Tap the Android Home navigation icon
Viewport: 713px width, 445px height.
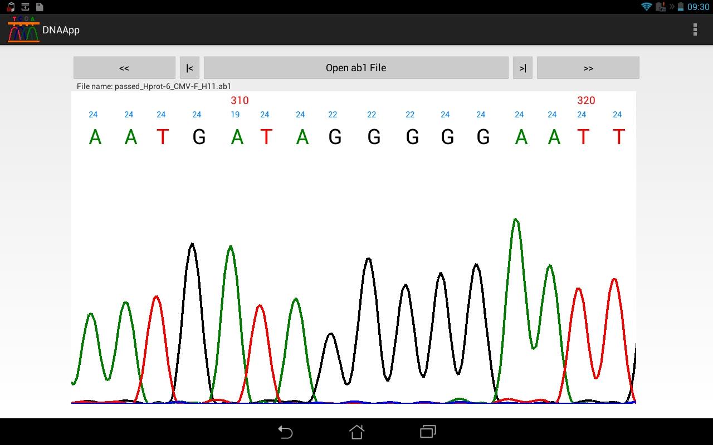click(x=356, y=431)
